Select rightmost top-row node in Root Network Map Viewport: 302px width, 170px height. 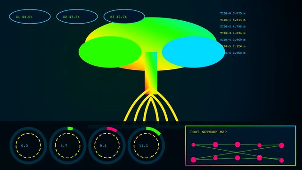pyautogui.click(x=282, y=145)
